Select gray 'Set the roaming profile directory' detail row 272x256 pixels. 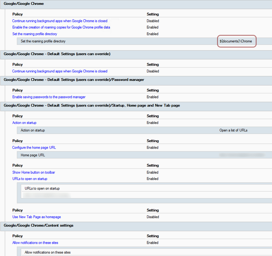tap(144, 41)
